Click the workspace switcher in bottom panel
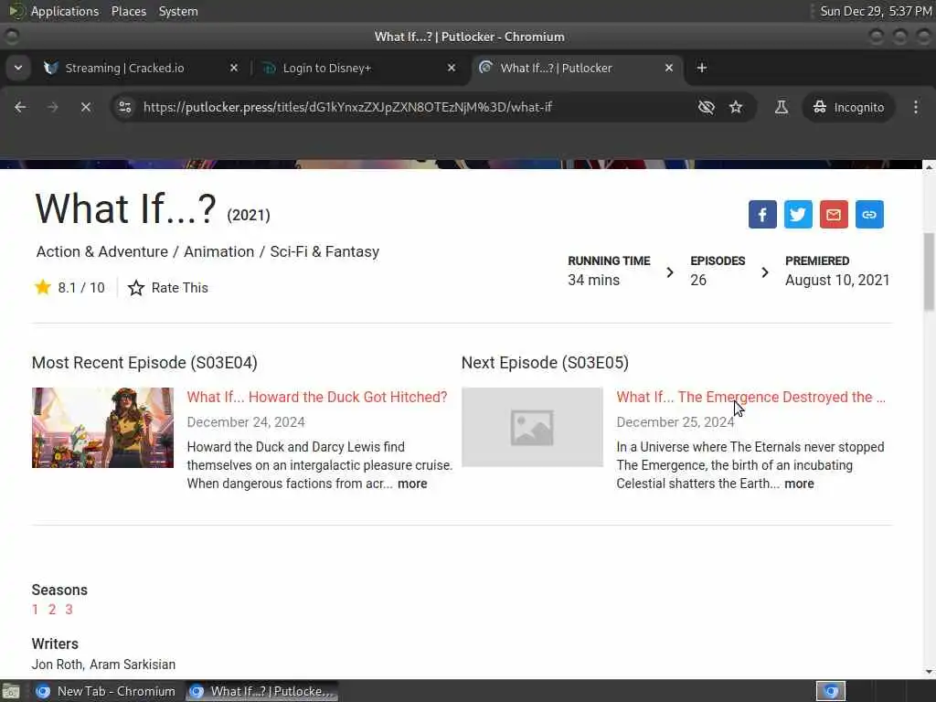Viewport: 936px width, 702px height. coord(830,691)
